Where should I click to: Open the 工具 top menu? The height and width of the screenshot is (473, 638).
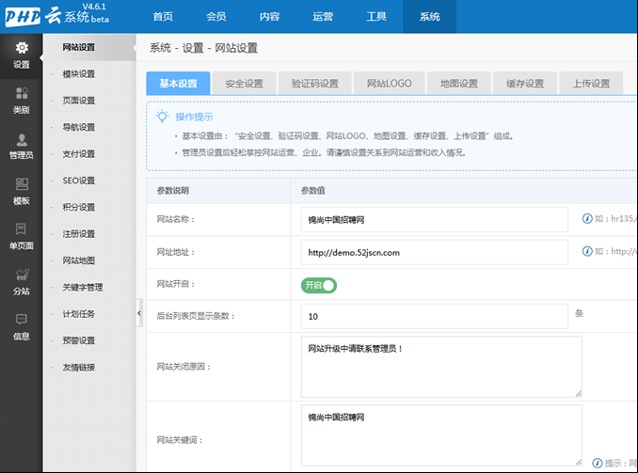[x=376, y=17]
